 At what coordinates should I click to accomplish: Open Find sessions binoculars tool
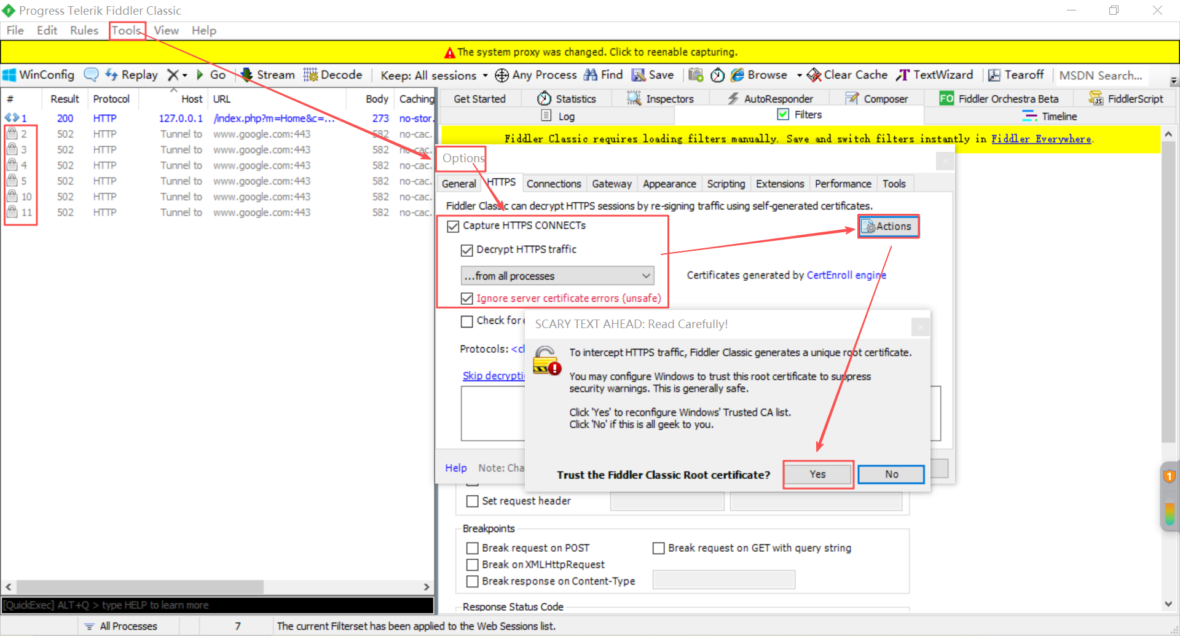604,75
